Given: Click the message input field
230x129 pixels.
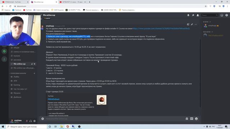Looking at the screenshot, I should [114, 119].
